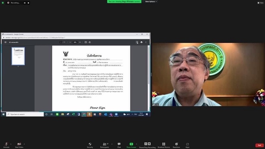Click the shared PDF document screen

[91, 78]
